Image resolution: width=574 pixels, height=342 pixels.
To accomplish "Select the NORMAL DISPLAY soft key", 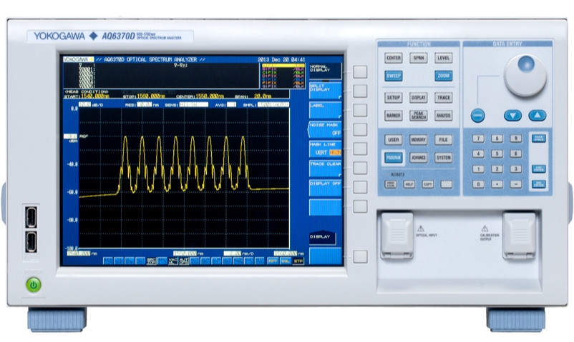I will 325,69.
